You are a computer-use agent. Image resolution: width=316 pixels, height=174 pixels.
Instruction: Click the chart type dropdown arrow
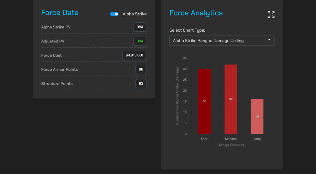(269, 40)
